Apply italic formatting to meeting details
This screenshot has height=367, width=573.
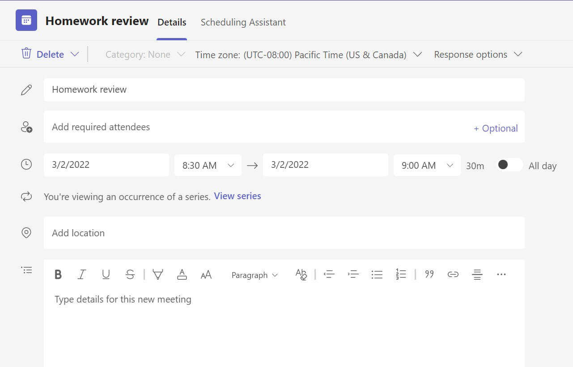pyautogui.click(x=82, y=274)
